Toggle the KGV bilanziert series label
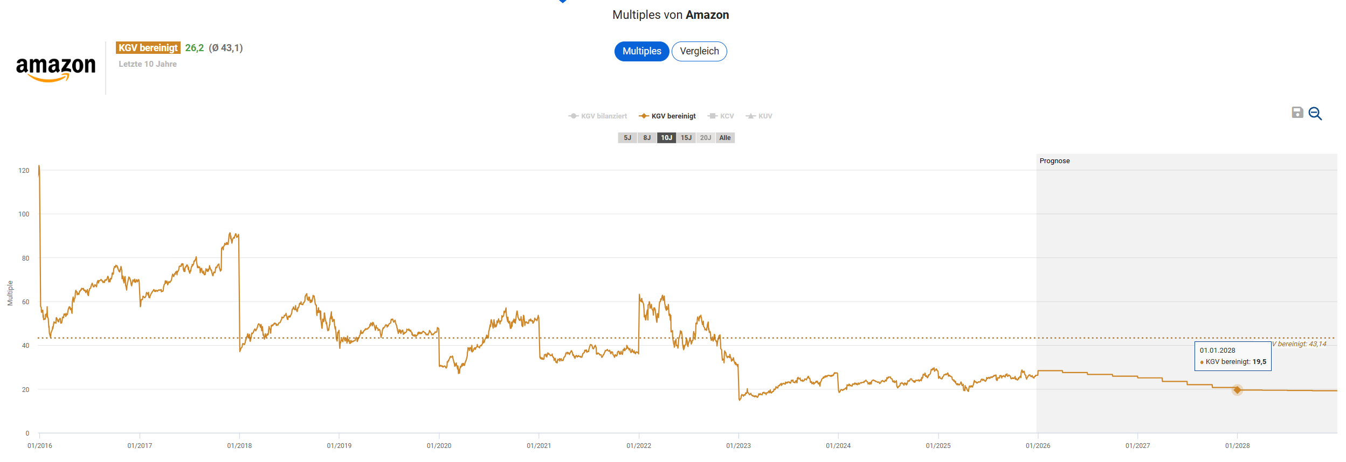The image size is (1346, 462). point(604,116)
